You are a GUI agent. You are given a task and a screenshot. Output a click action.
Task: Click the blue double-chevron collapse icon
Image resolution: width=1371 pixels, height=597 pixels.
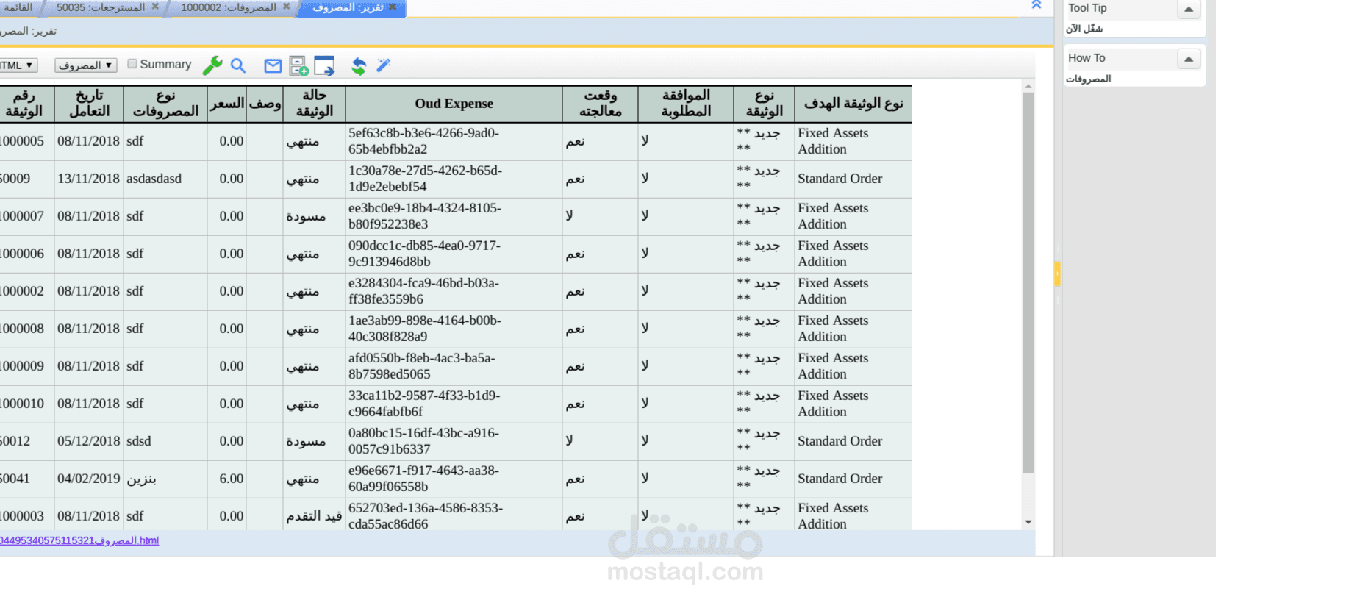pos(1037,5)
